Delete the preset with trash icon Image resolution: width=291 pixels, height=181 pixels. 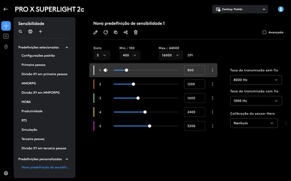[x=136, y=32]
